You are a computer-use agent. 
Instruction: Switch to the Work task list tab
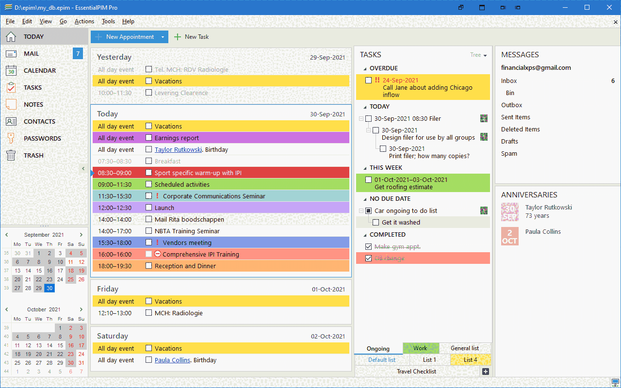(x=421, y=348)
